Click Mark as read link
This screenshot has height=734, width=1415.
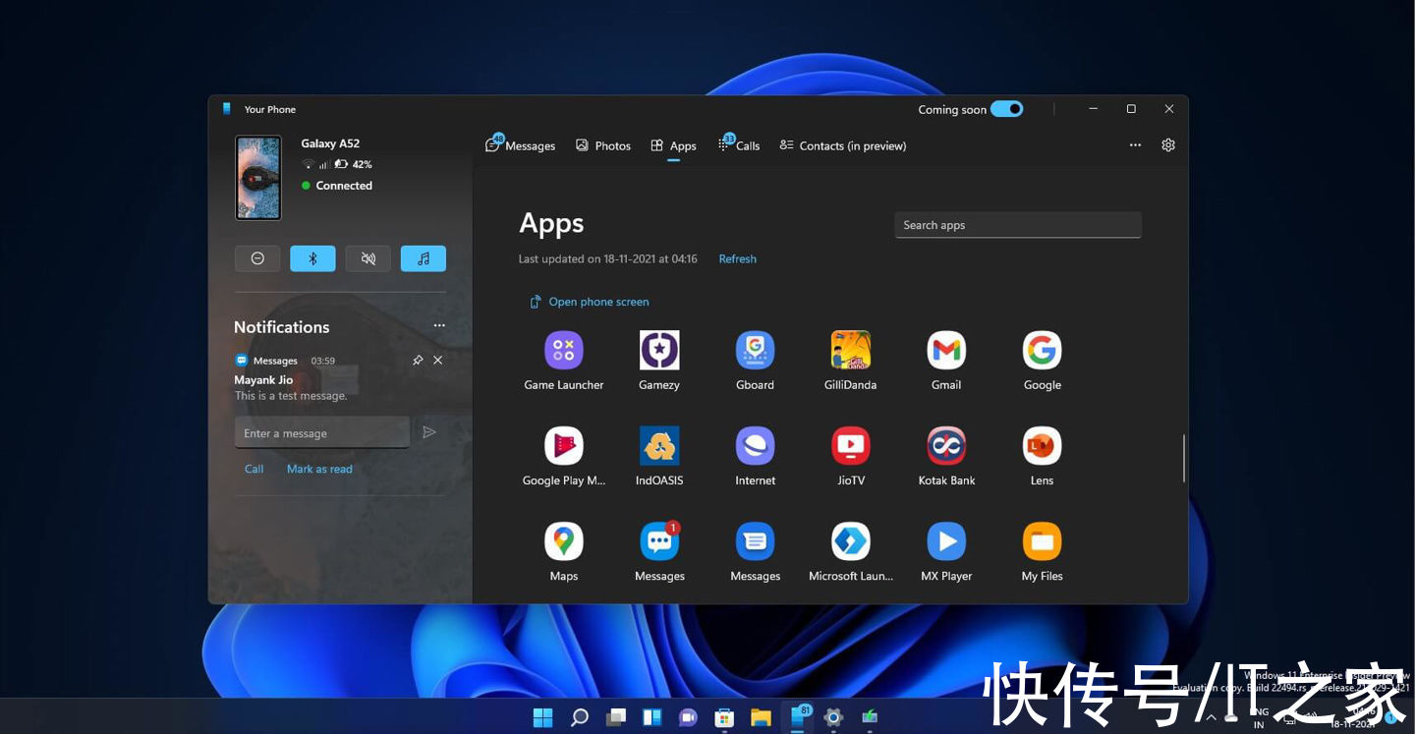(x=319, y=469)
